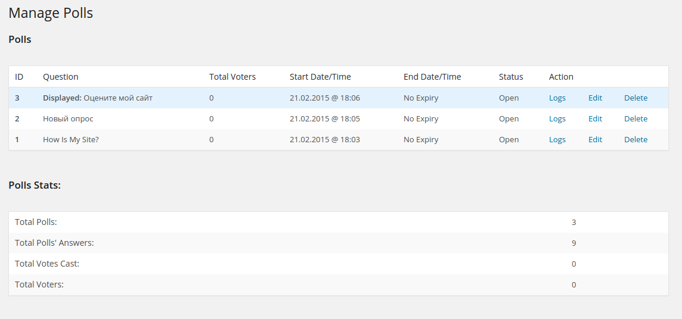
Task: Click the Start Date/Time column header
Action: point(320,77)
